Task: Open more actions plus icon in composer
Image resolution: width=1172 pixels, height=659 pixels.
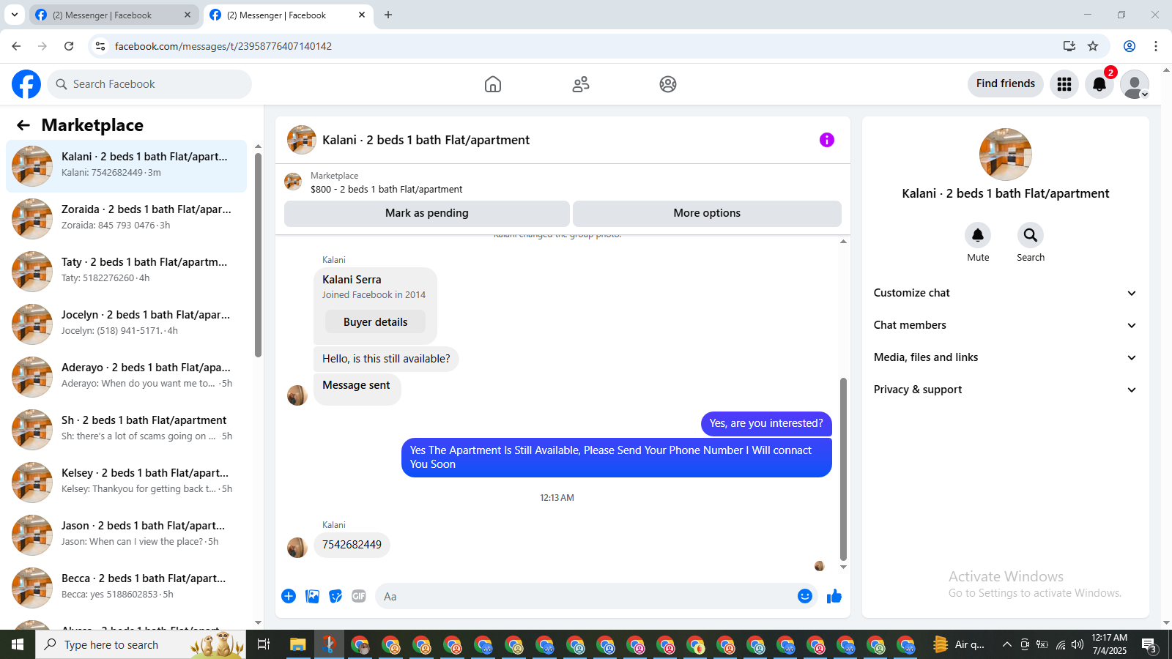Action: (x=289, y=596)
